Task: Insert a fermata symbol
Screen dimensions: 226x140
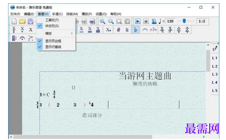Action: pos(22,38)
